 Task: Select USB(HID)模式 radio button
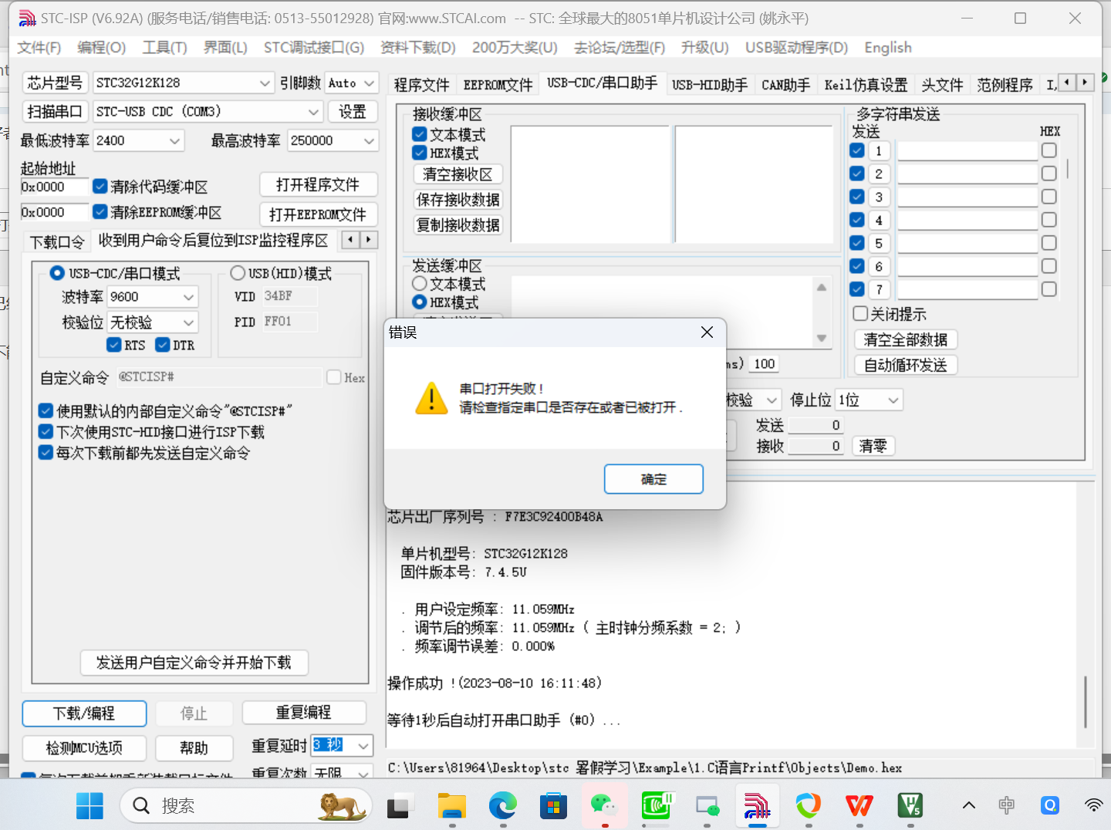238,273
